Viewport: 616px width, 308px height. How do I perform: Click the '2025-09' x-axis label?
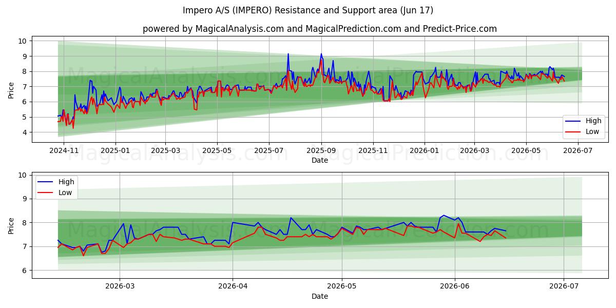(321, 151)
